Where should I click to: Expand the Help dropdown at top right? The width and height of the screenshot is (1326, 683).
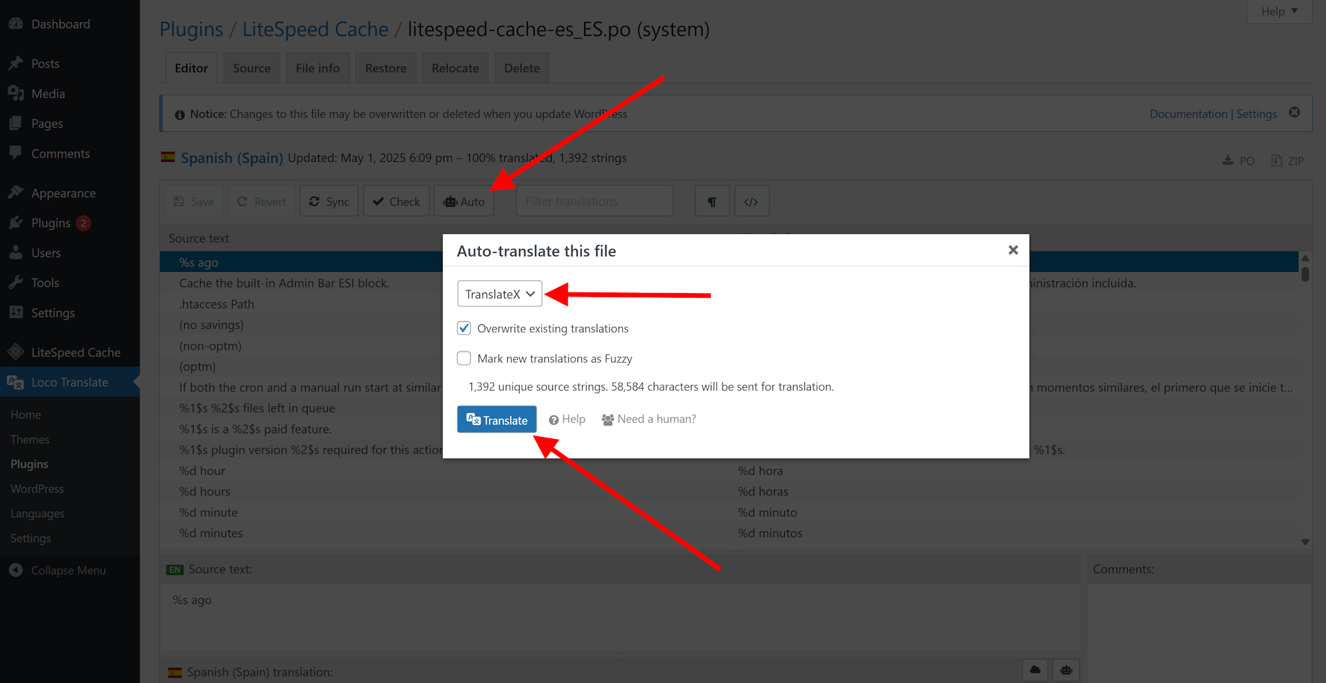click(1280, 11)
